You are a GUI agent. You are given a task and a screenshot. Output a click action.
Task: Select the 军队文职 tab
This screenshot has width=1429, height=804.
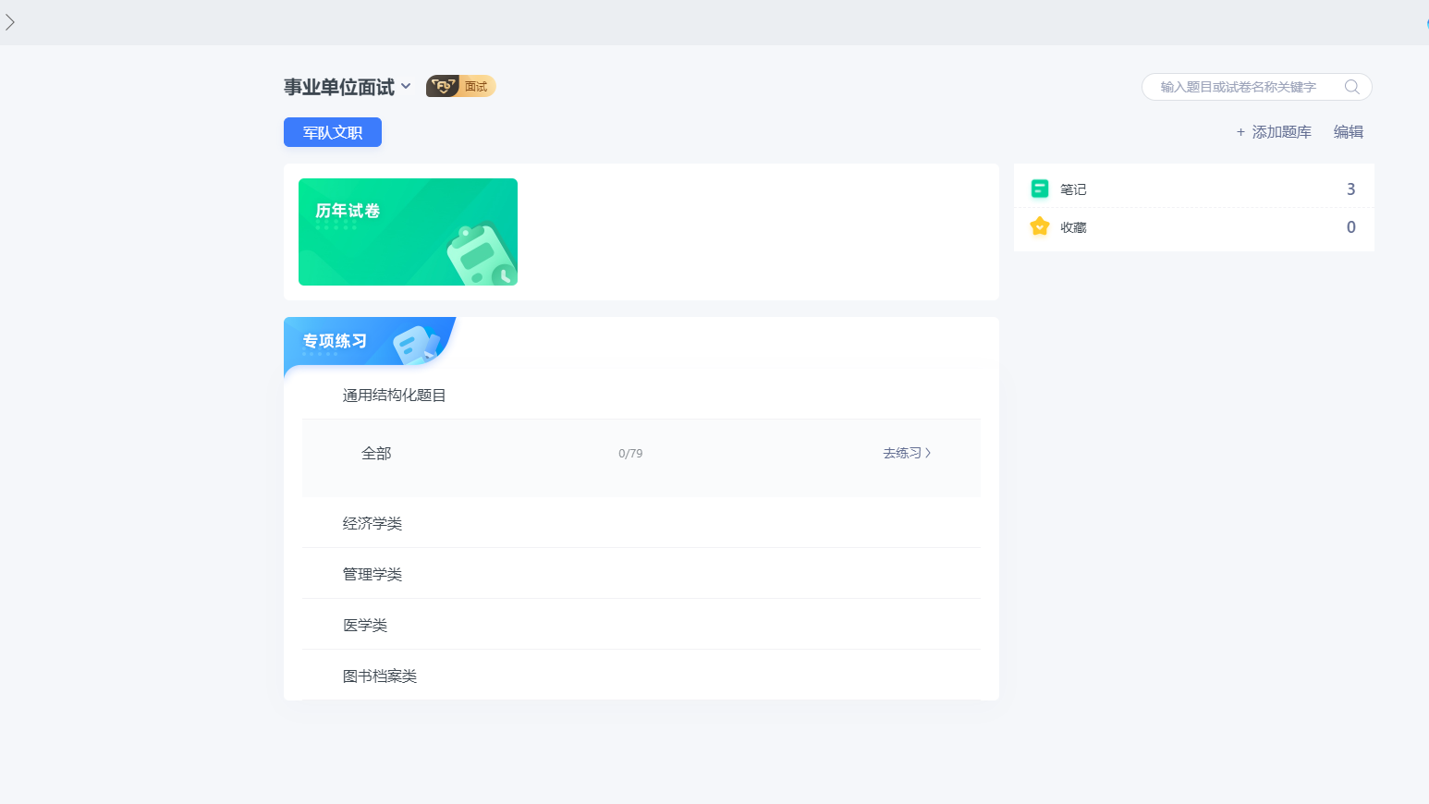(333, 132)
